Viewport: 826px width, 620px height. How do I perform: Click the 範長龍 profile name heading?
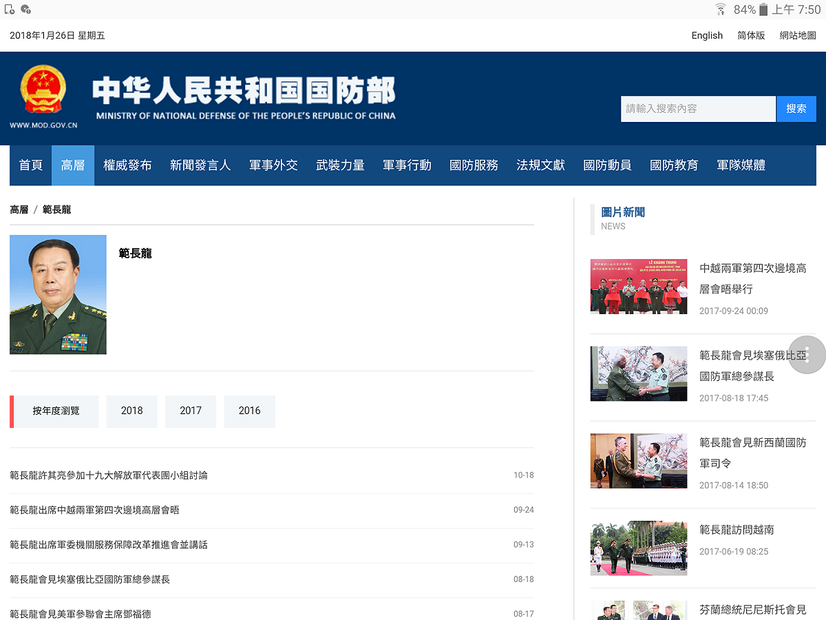(135, 254)
